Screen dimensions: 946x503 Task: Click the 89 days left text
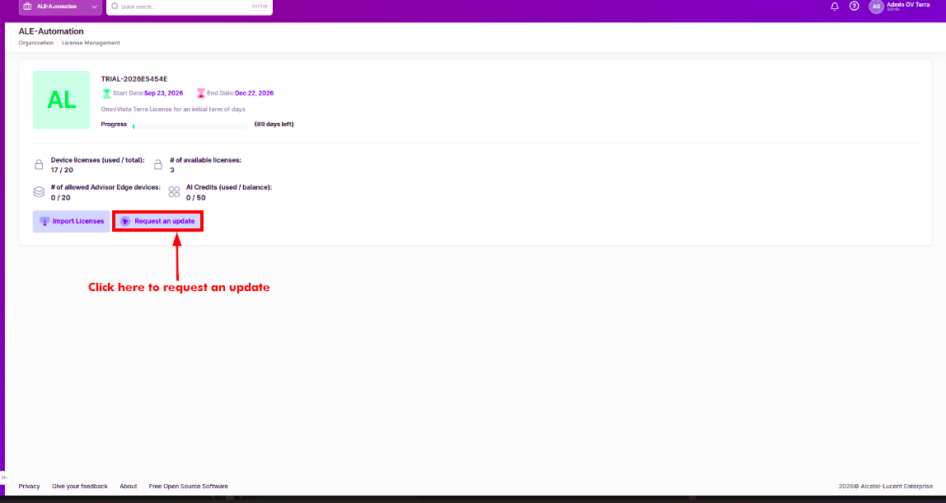(274, 125)
